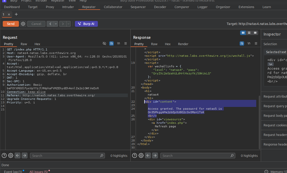Image resolution: width=287 pixels, height=173 pixels.
Task: Open the Intruder tab
Action: pos(68,7)
